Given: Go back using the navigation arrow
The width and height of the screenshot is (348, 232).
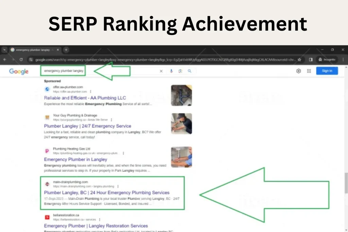Looking at the screenshot, I should 4,59.
